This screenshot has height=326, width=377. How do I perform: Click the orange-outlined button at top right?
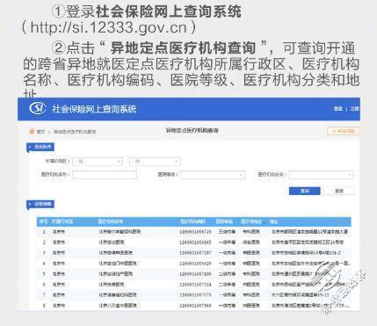pos(343,131)
